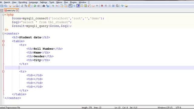Open the Run menu
The width and height of the screenshot is (194, 109).
[66, 2]
